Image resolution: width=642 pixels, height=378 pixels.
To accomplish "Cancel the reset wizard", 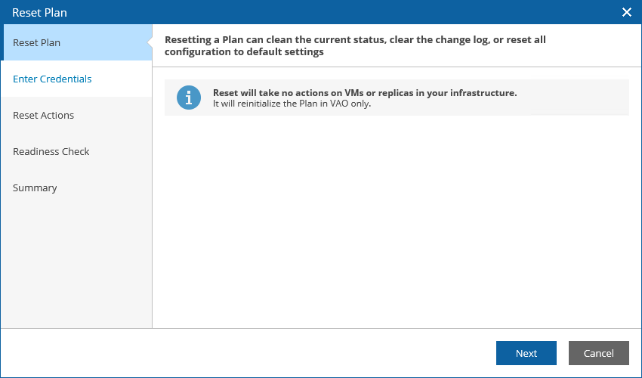I will coord(598,353).
